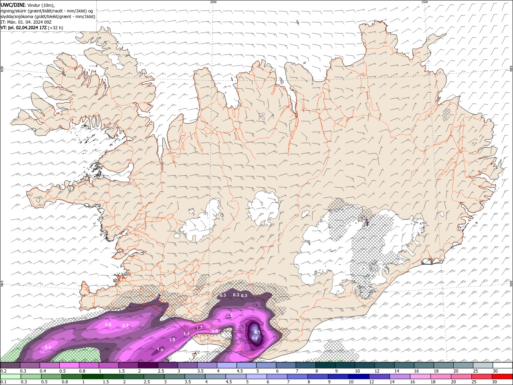Pick the lavender snow swatch between 4 and 4.5
The width and height of the screenshot is (513, 385).
pos(227,365)
